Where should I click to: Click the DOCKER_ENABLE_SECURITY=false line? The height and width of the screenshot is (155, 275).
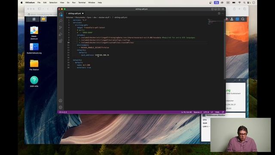[x=95, y=47]
